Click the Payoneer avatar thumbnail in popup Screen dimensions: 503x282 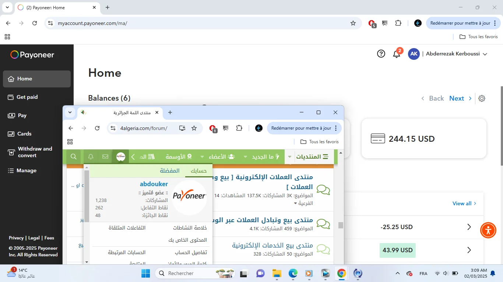click(x=189, y=197)
